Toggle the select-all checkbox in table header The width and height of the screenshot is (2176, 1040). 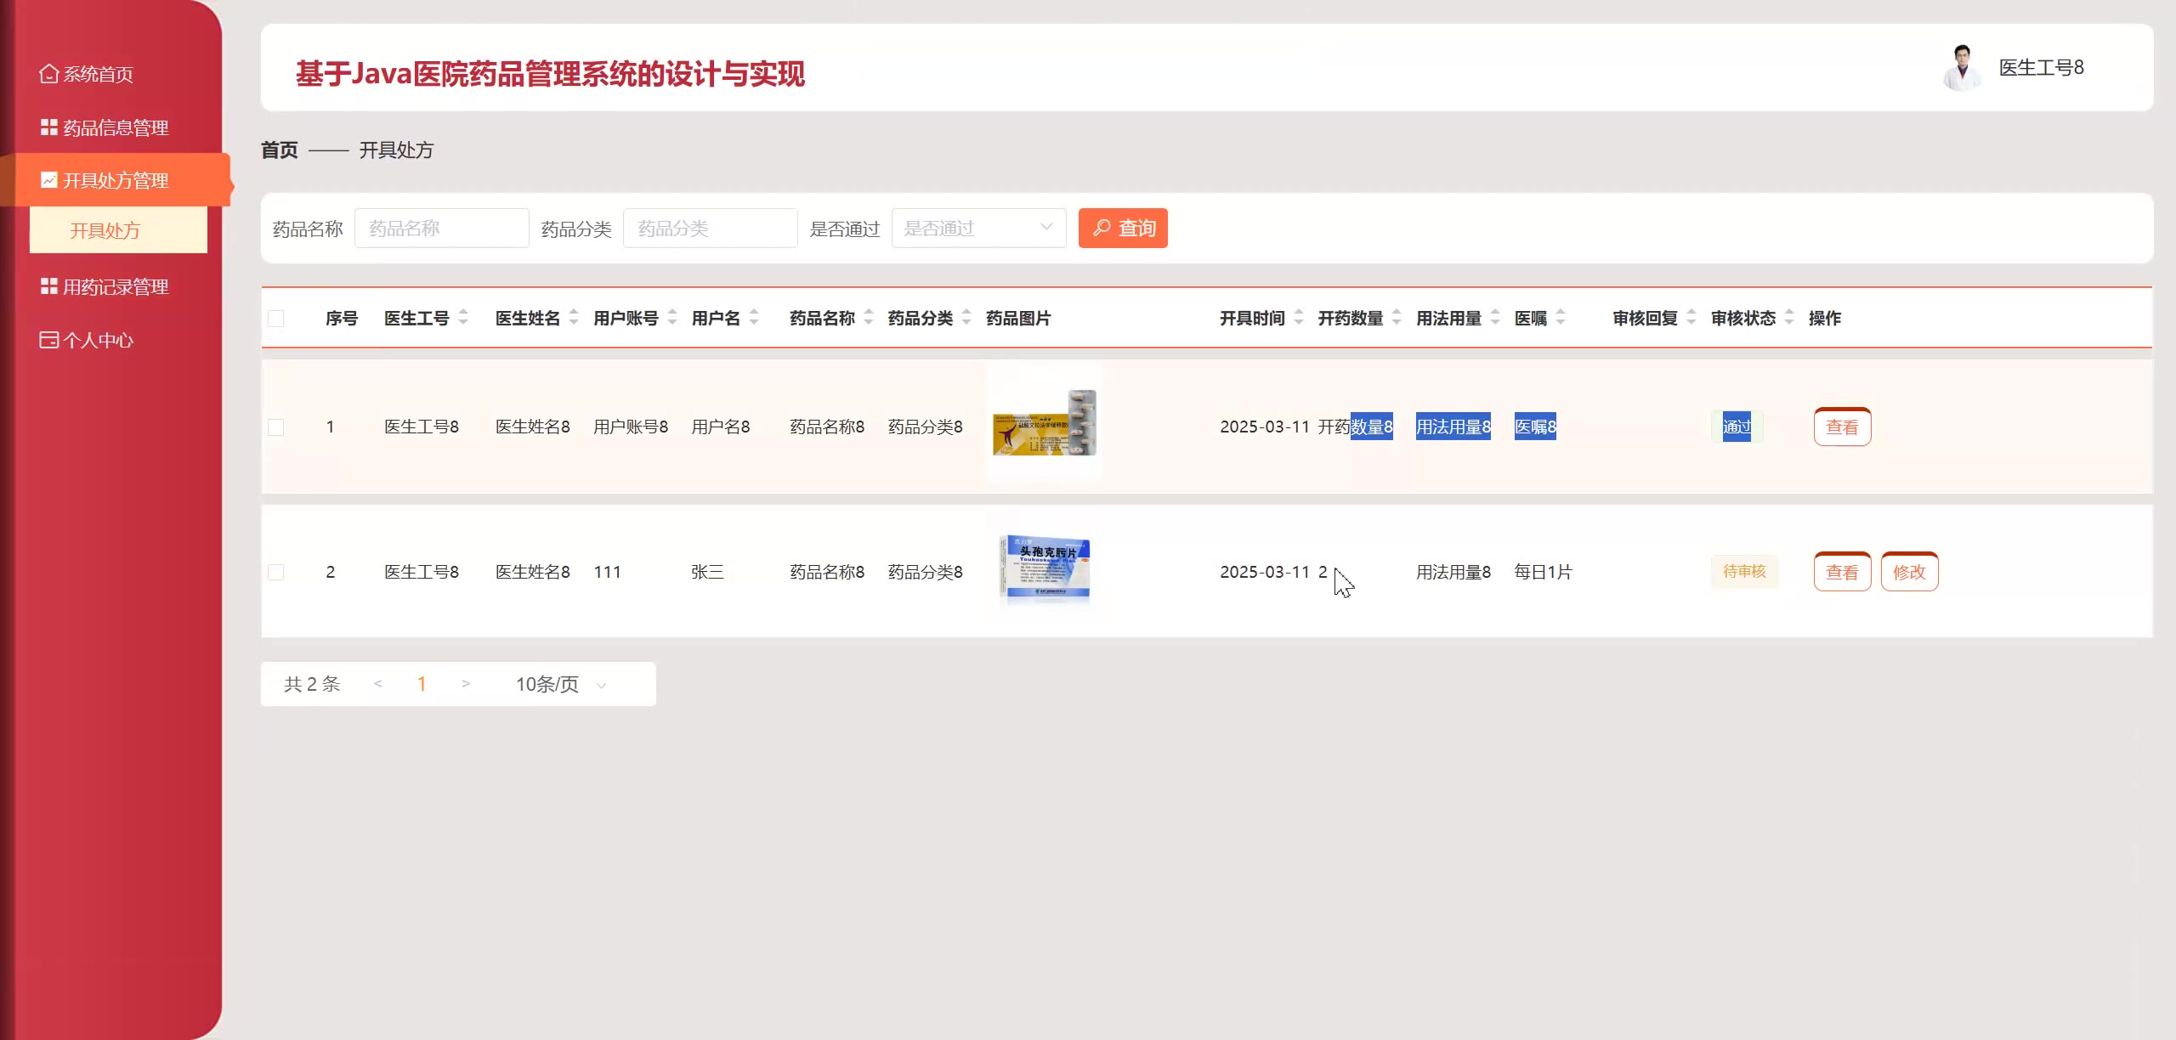(276, 319)
